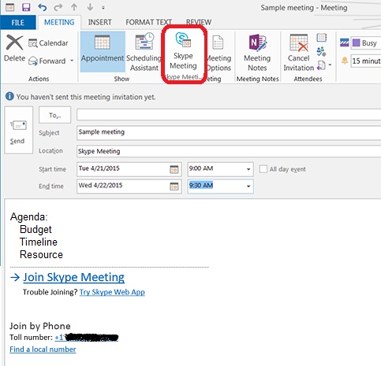Enable the All day event checkbox
The width and height of the screenshot is (381, 366).
click(x=263, y=169)
